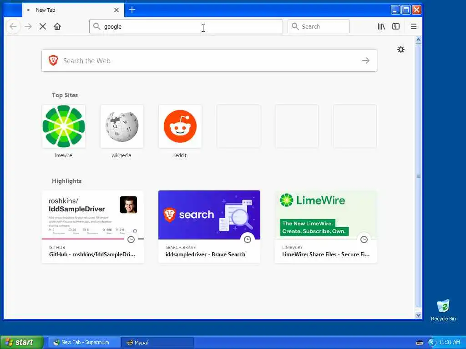Switch to Mypal taskbar button
This screenshot has width=466, height=349.
coord(157,343)
